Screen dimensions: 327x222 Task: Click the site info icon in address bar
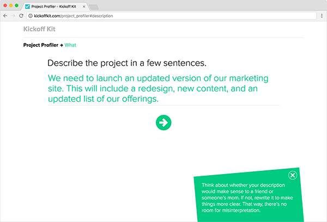click(30, 16)
